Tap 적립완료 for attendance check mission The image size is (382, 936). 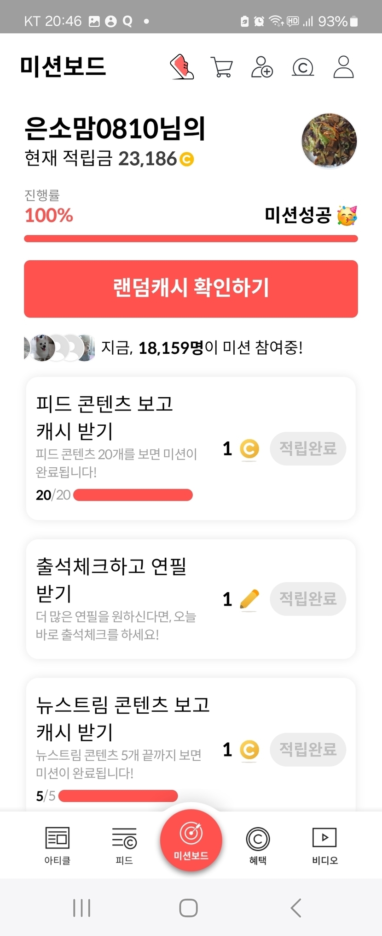coord(308,599)
